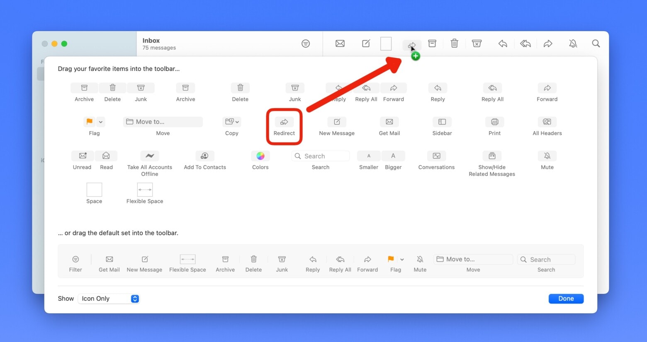Screen dimensions: 647x342
Task: Click the empty space box in the window toolbar
Action: [x=386, y=43]
